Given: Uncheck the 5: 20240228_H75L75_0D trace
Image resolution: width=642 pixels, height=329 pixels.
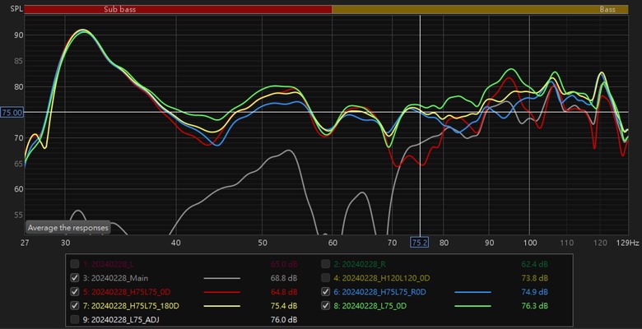Looking at the screenshot, I should coord(75,292).
